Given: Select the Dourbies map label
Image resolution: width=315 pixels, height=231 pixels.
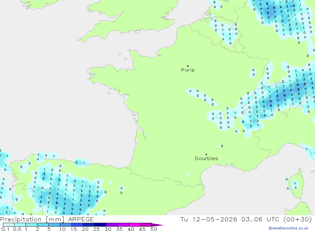Looking at the screenshot, I should [x=206, y=159].
